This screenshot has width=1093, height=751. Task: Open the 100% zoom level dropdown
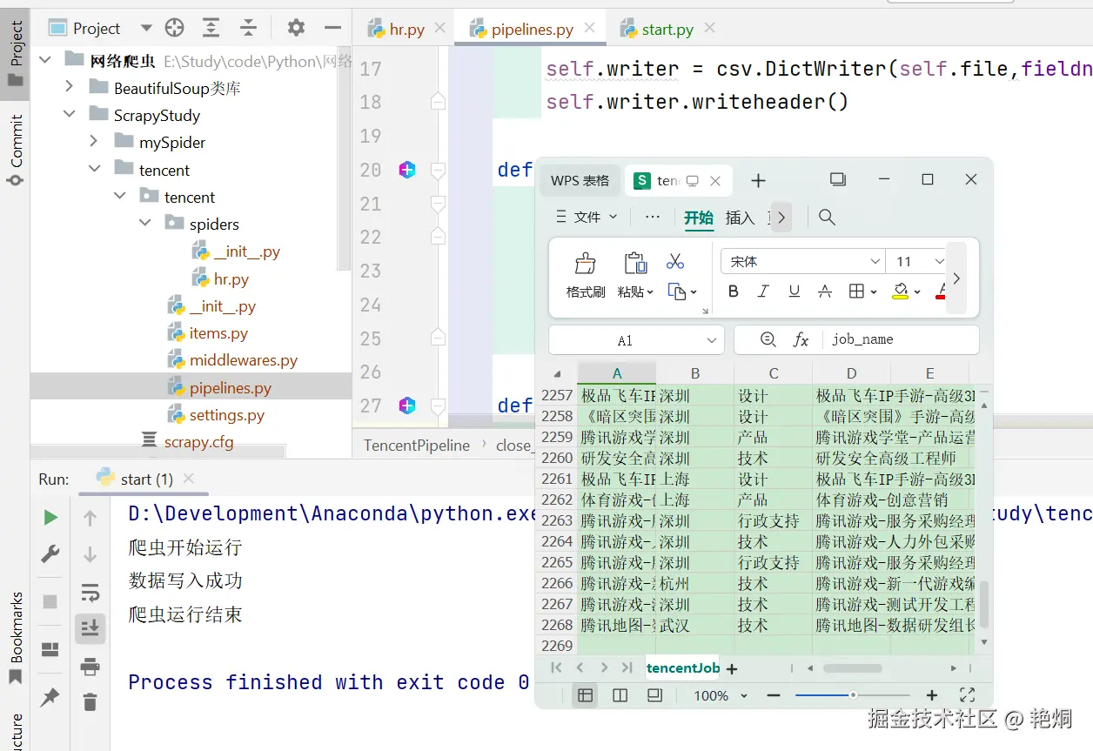(744, 695)
